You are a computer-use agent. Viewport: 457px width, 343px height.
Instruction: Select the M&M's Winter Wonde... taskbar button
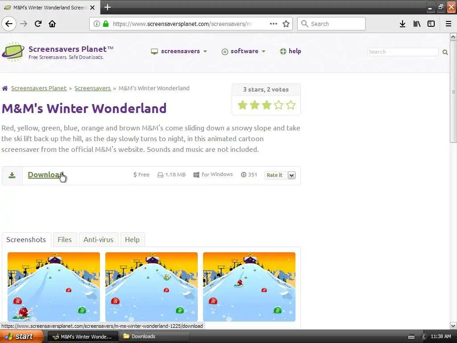pyautogui.click(x=83, y=337)
